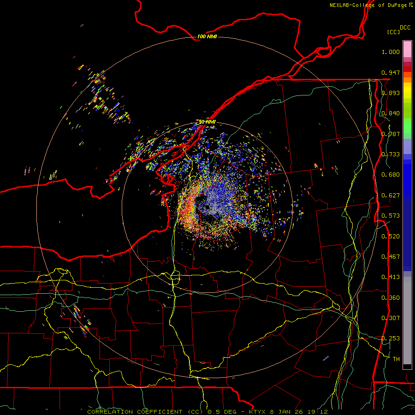Click the DCC product label
Screen dimensions: 415x415
(x=405, y=28)
